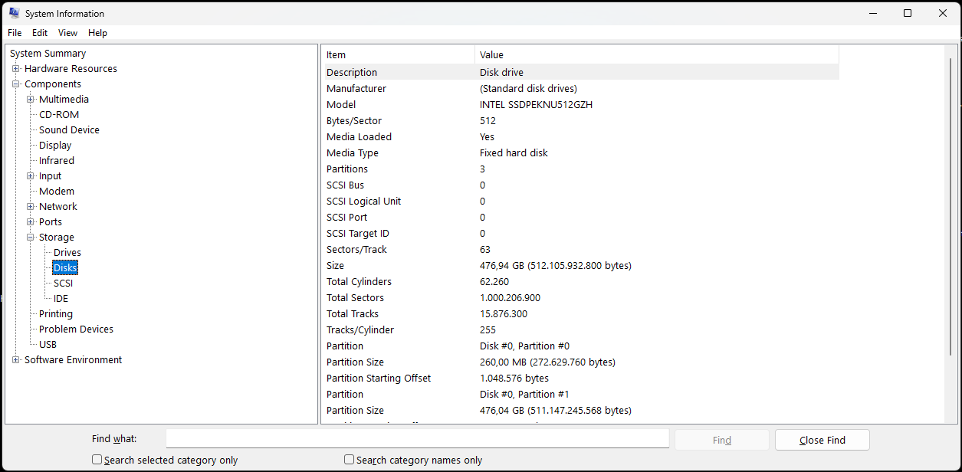Collapse the Components node
Screen dimensions: 962x472
(x=16, y=84)
